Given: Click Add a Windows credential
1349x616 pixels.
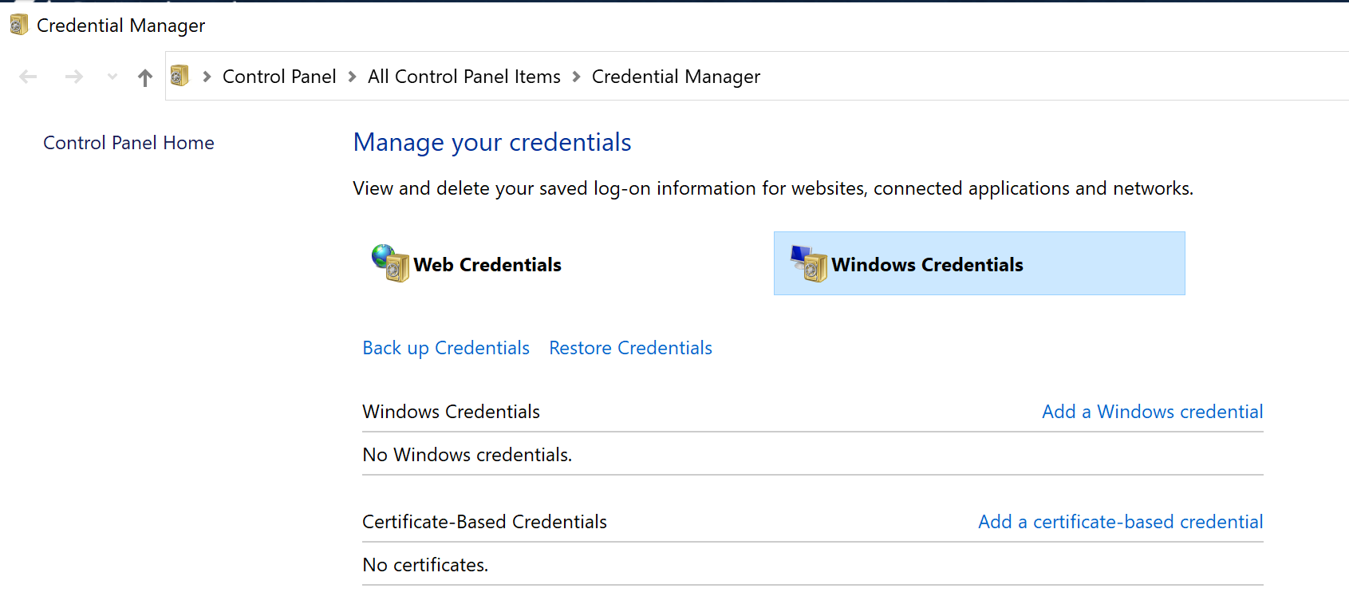Looking at the screenshot, I should click(1152, 412).
